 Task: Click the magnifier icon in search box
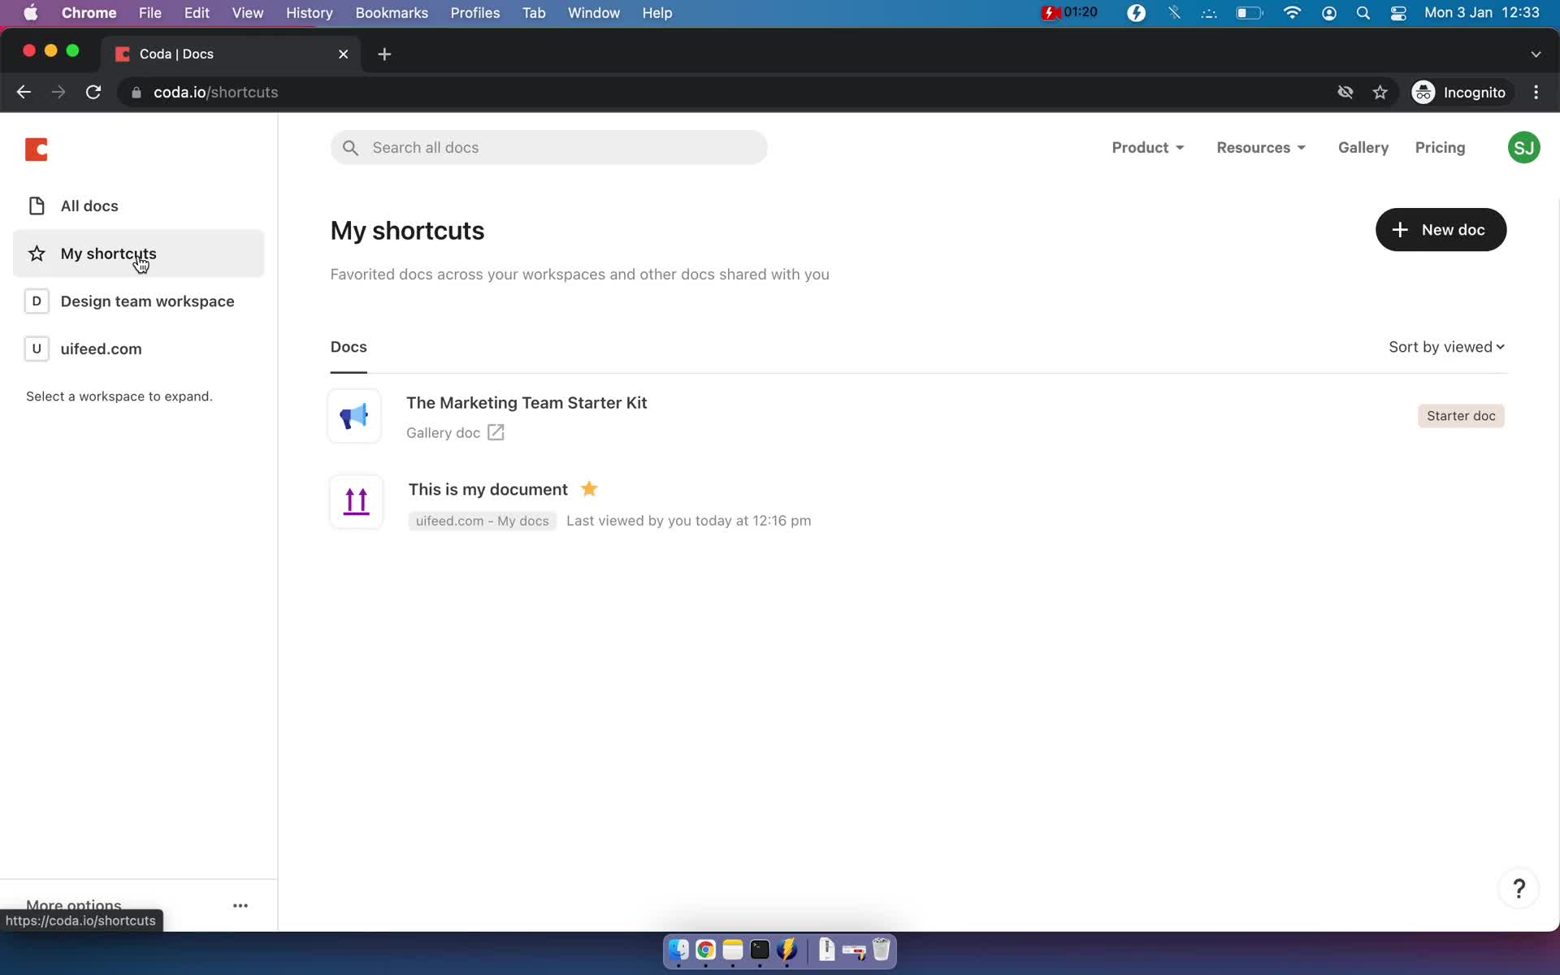350,148
